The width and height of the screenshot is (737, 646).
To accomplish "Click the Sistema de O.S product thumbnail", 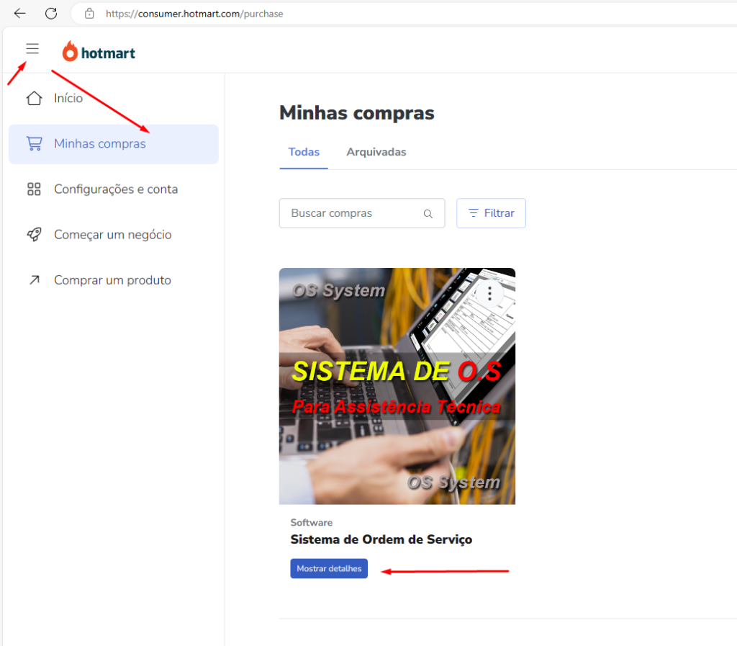I will 397,386.
